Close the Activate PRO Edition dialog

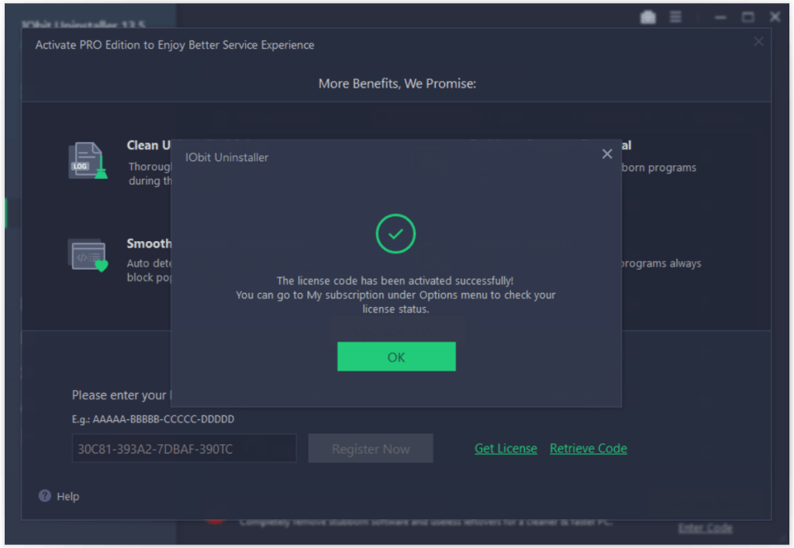click(x=758, y=42)
